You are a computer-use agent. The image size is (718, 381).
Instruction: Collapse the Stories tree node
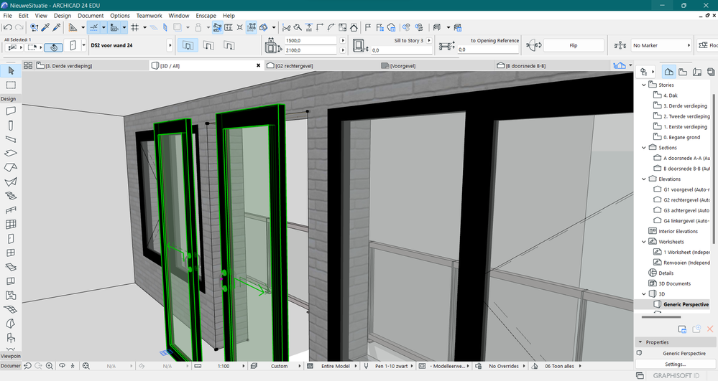643,85
